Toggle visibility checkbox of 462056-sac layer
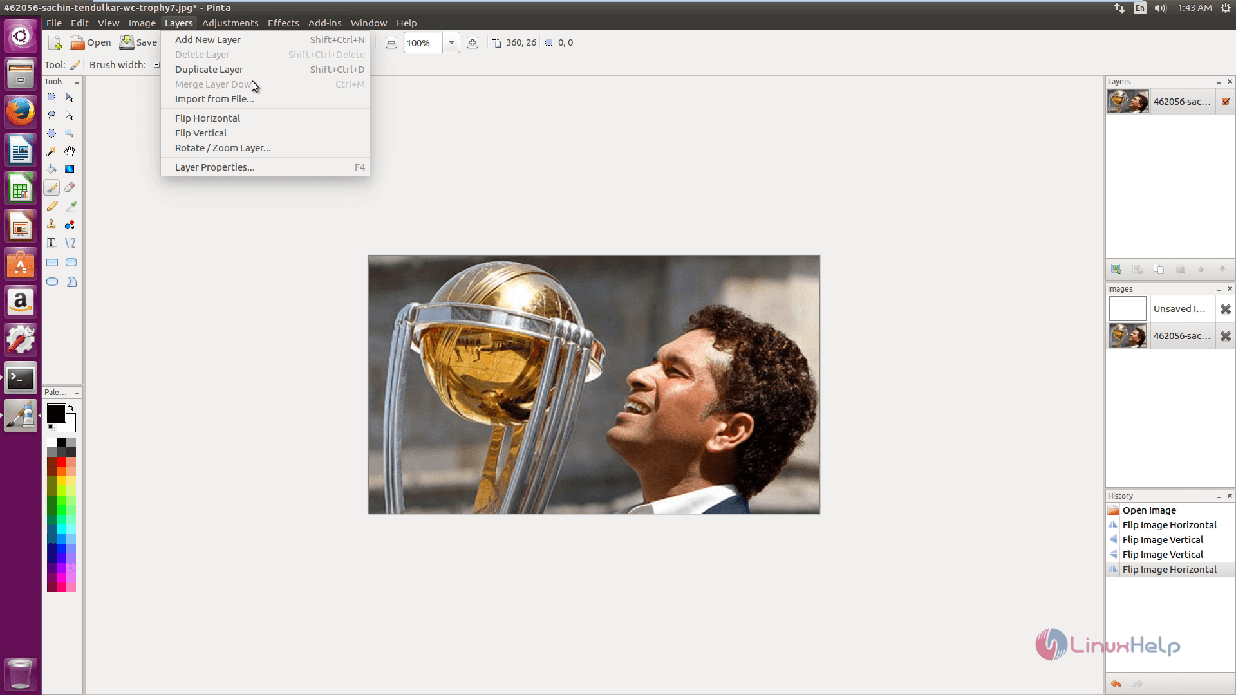Viewport: 1236px width, 695px height. point(1226,102)
